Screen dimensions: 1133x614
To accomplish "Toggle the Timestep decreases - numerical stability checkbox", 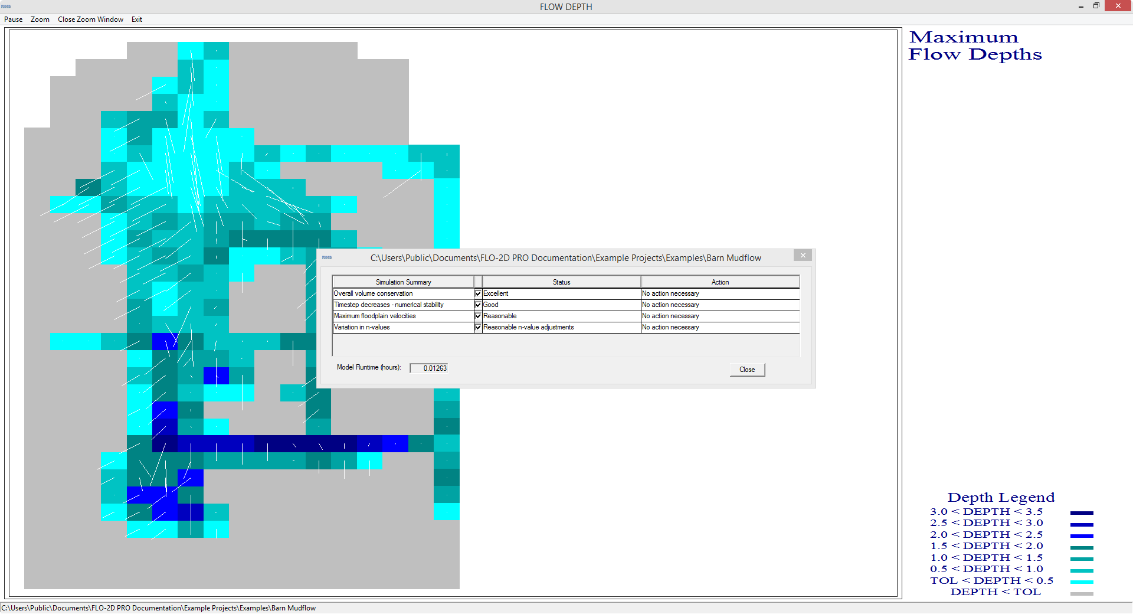I will click(x=478, y=305).
